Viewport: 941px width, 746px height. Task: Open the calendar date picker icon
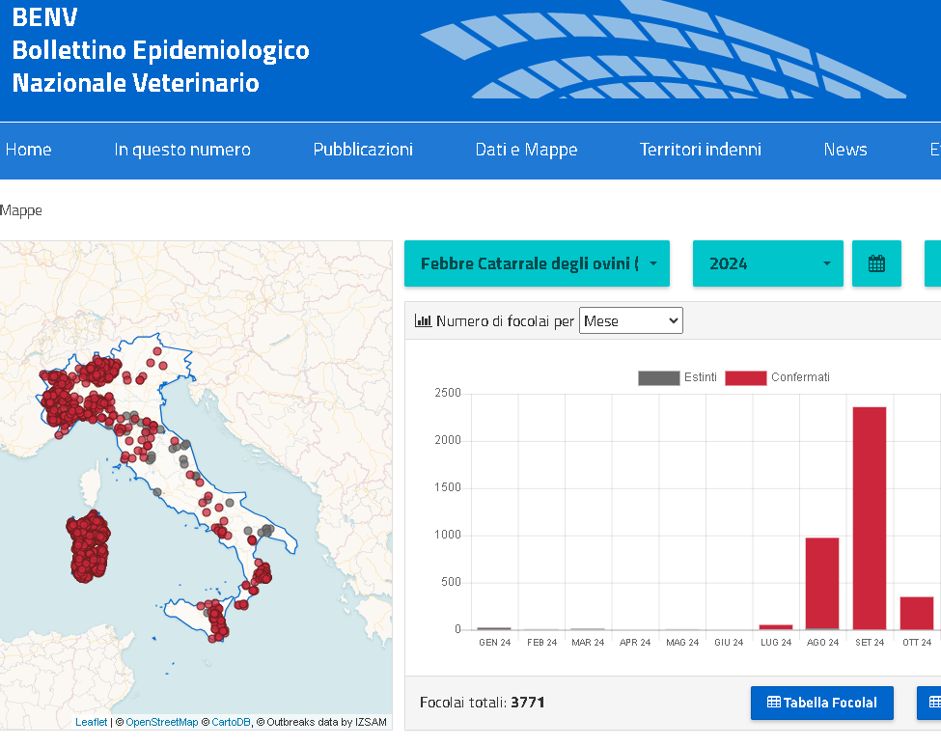876,262
